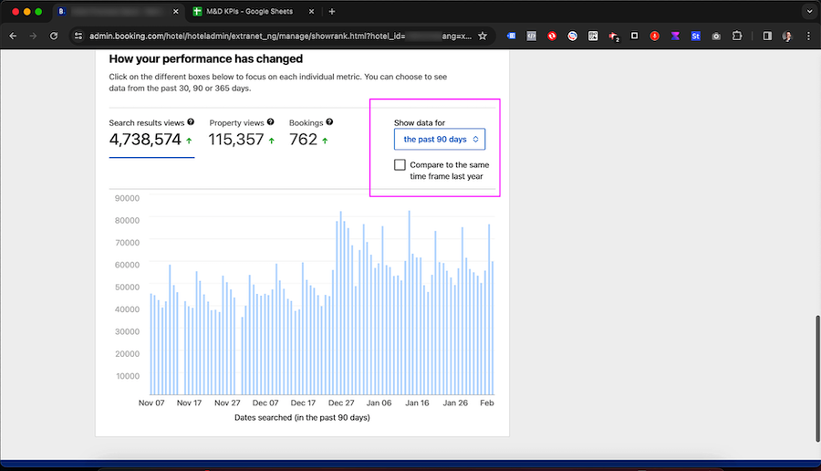Select the Property views metric
821x471 pixels.
(242, 133)
